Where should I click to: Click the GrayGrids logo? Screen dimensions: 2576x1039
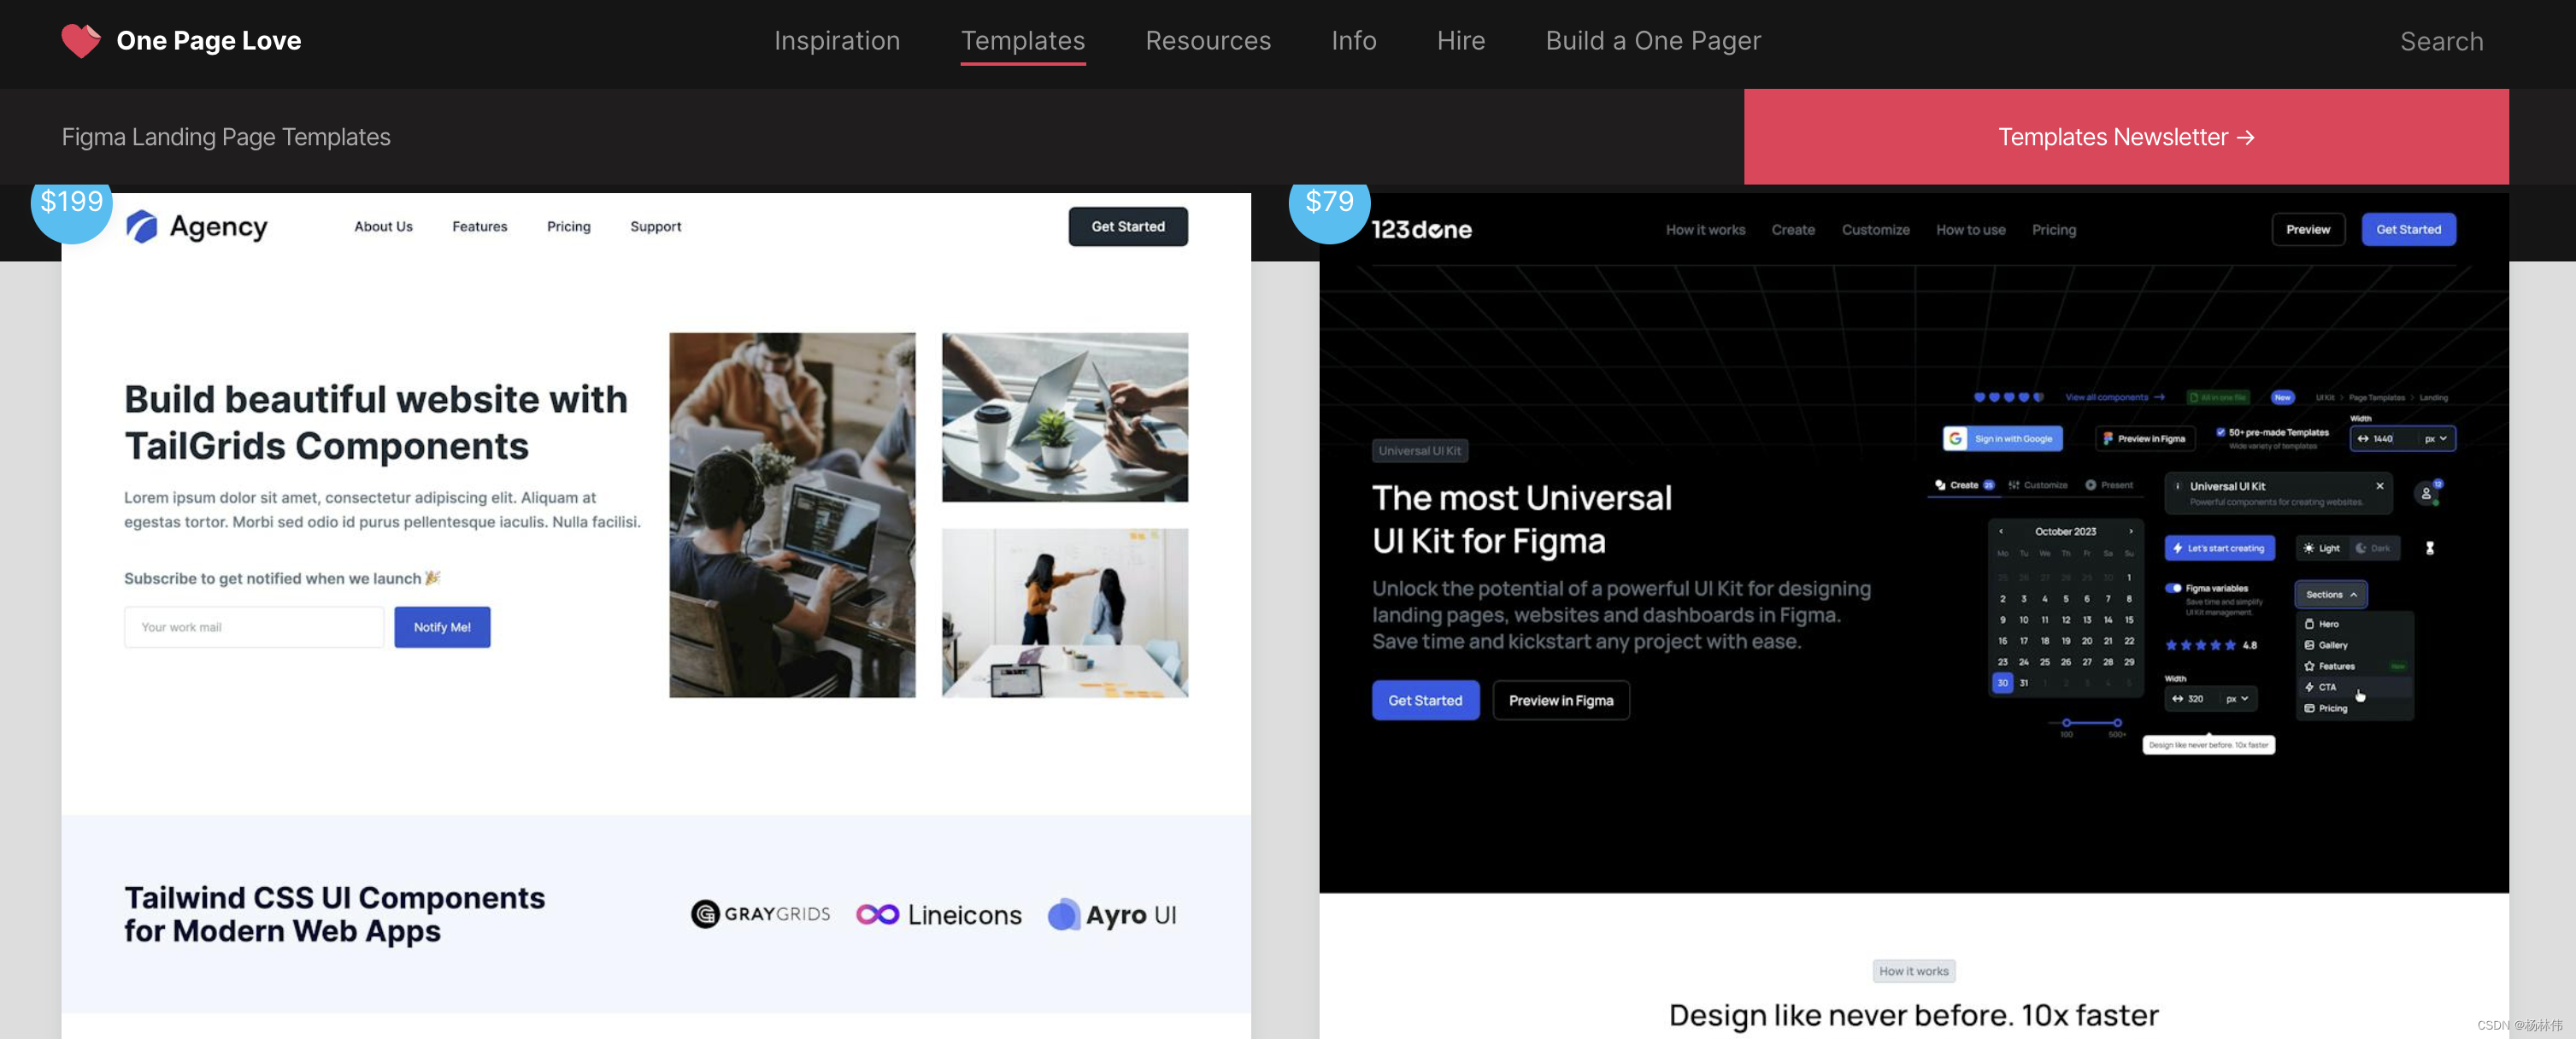(x=760, y=914)
